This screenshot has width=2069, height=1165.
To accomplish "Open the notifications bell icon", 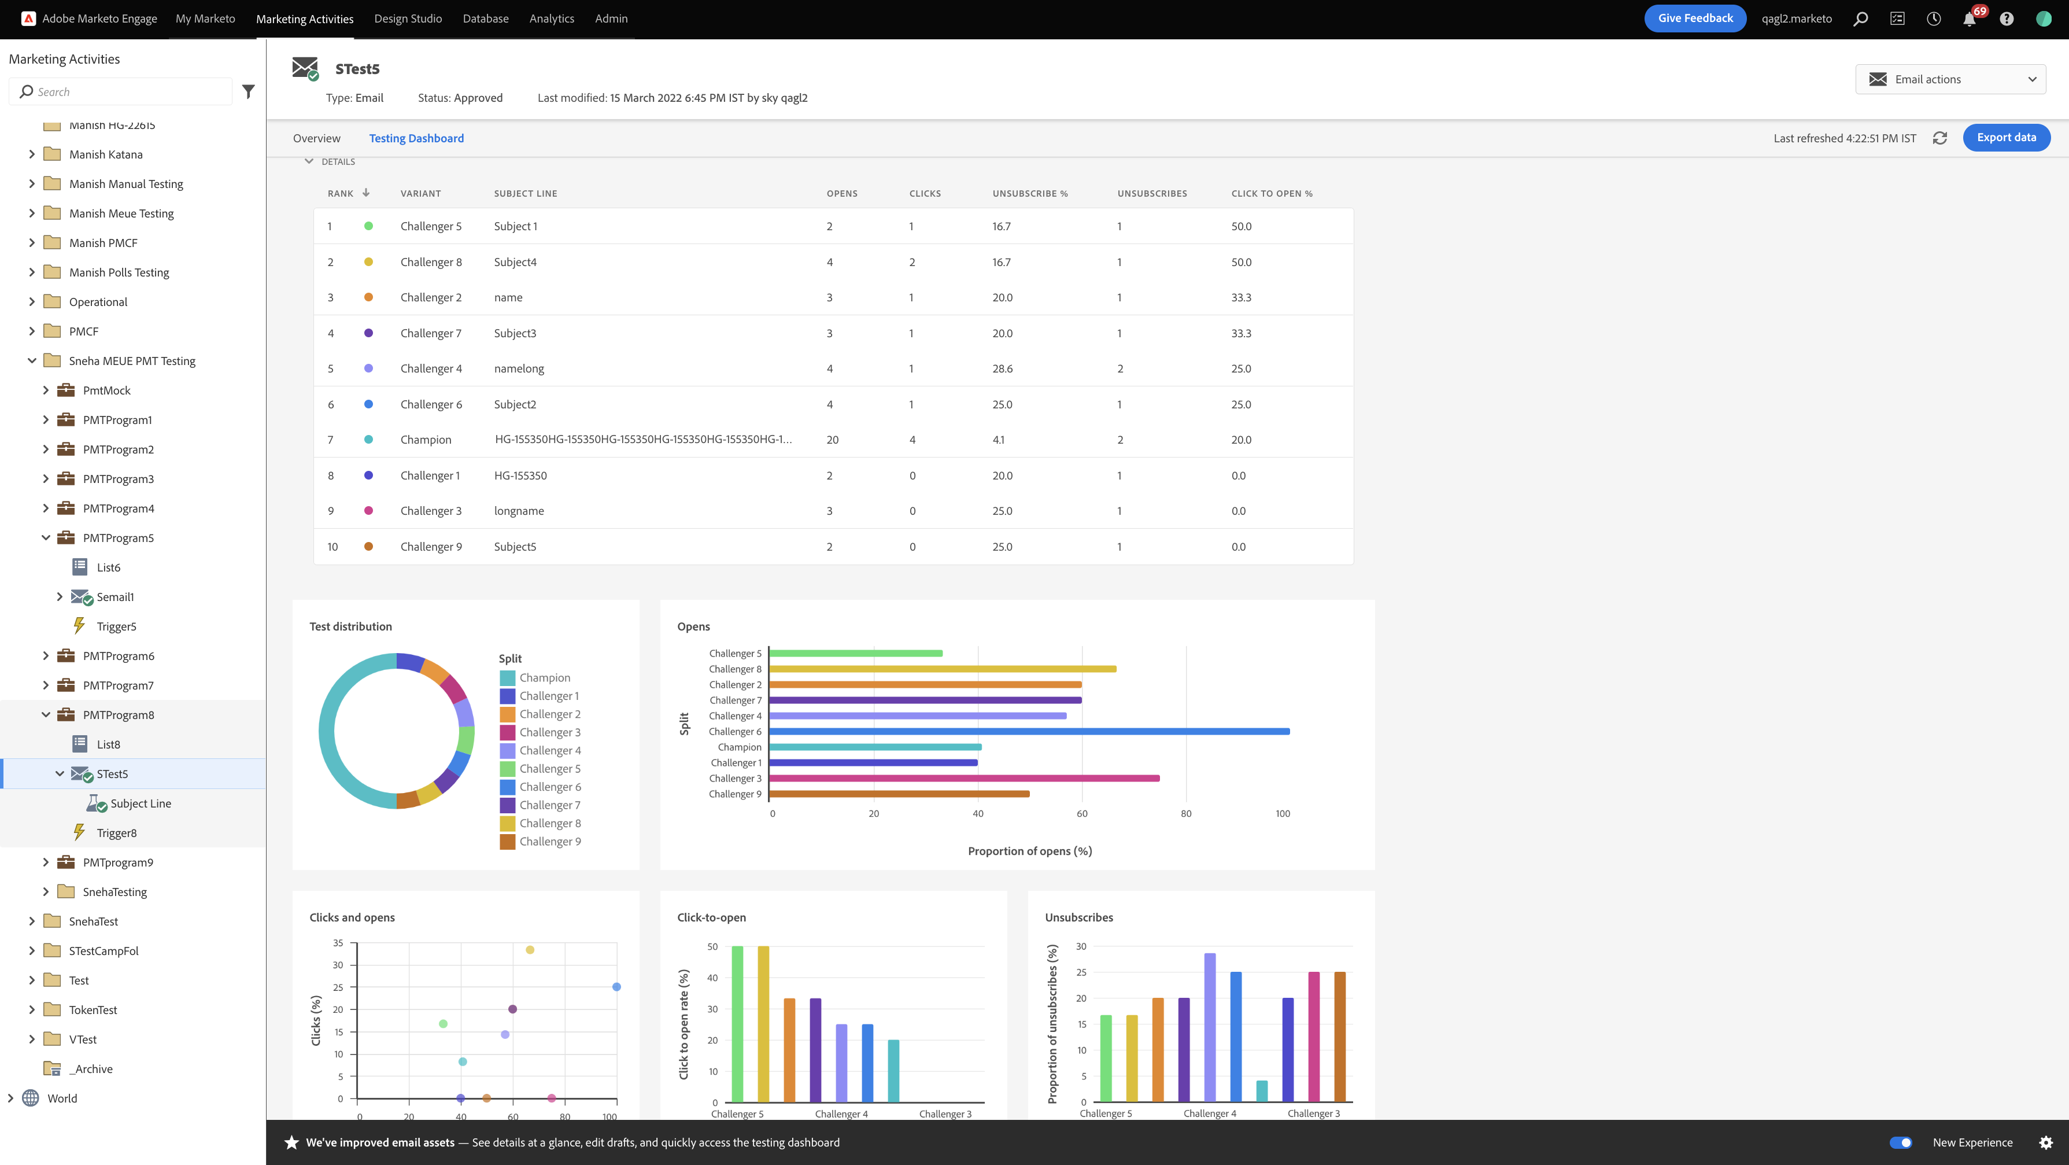I will click(x=1968, y=19).
